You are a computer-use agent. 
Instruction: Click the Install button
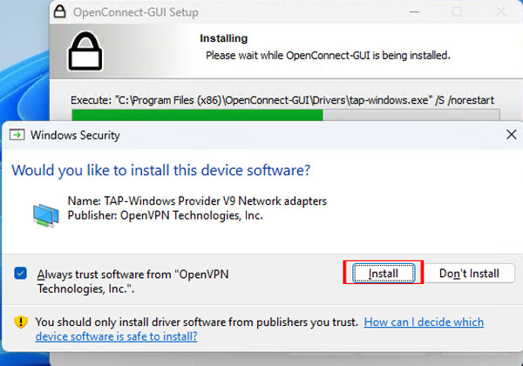[x=384, y=273]
